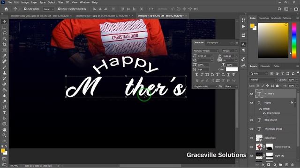The height and width of the screenshot is (168, 300).
Task: Select the Rectangular Marquee tool
Action: click(x=4, y=28)
